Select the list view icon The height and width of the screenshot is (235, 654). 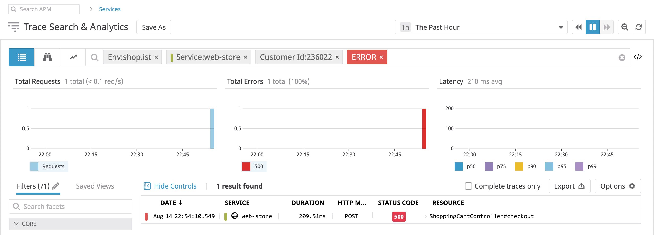(21, 57)
